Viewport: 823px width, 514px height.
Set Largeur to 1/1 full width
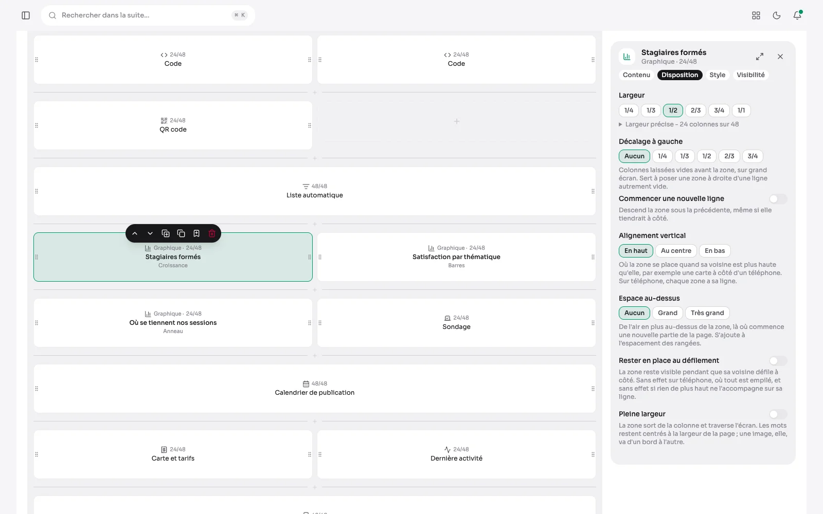(x=741, y=111)
